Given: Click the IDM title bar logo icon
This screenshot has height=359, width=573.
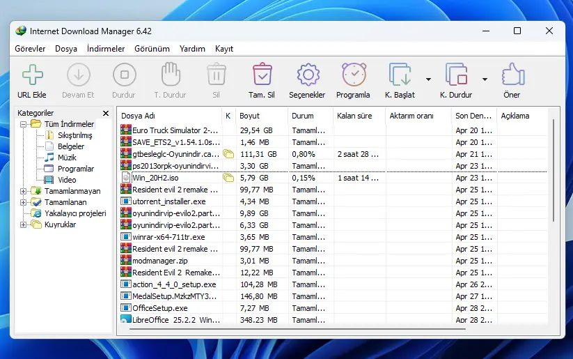Looking at the screenshot, I should tap(21, 31).
